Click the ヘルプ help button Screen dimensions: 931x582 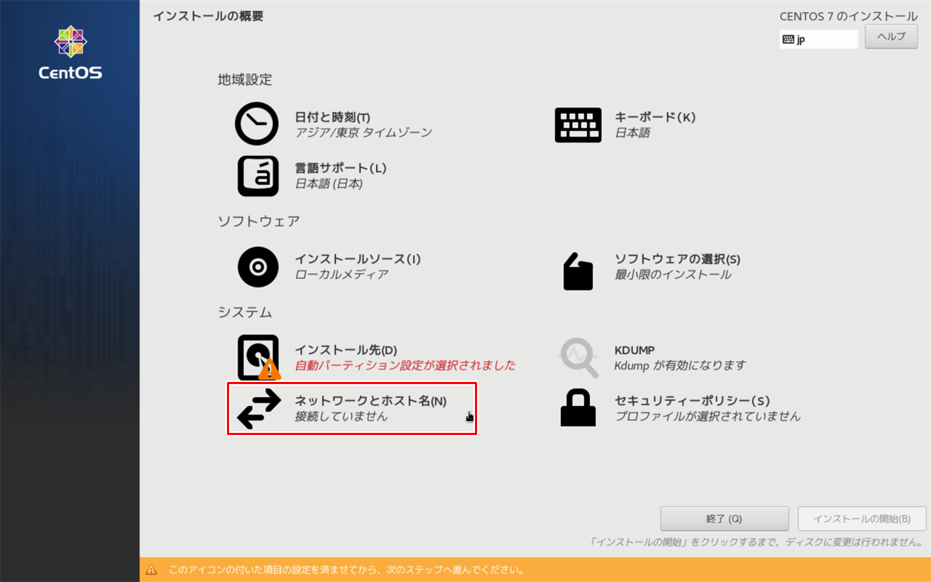891,36
